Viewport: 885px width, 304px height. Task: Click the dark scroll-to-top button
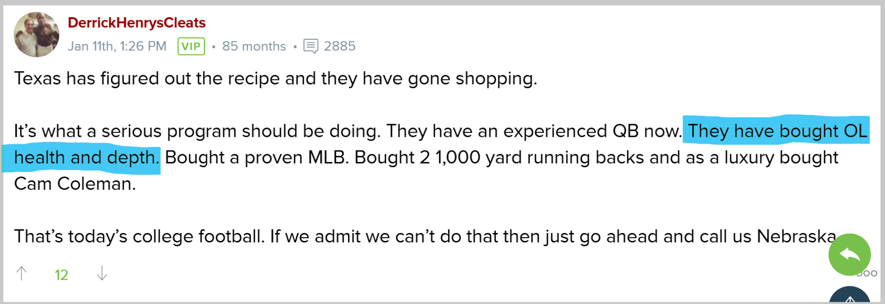[x=850, y=297]
